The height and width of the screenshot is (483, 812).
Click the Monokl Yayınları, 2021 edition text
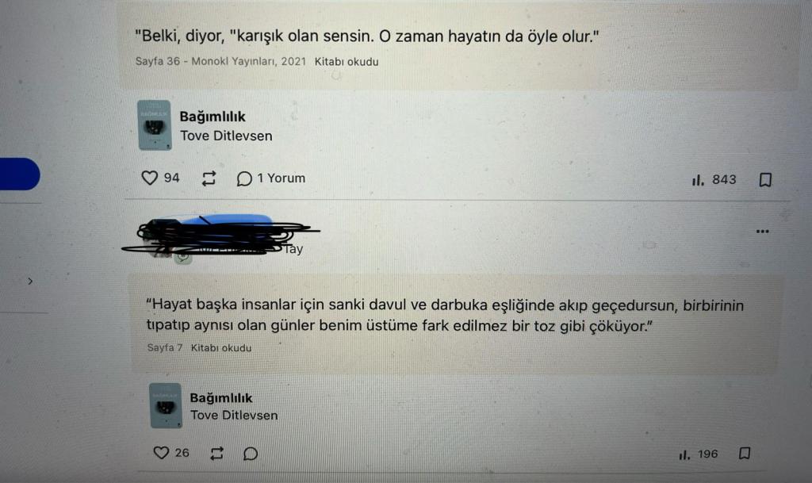pos(248,61)
